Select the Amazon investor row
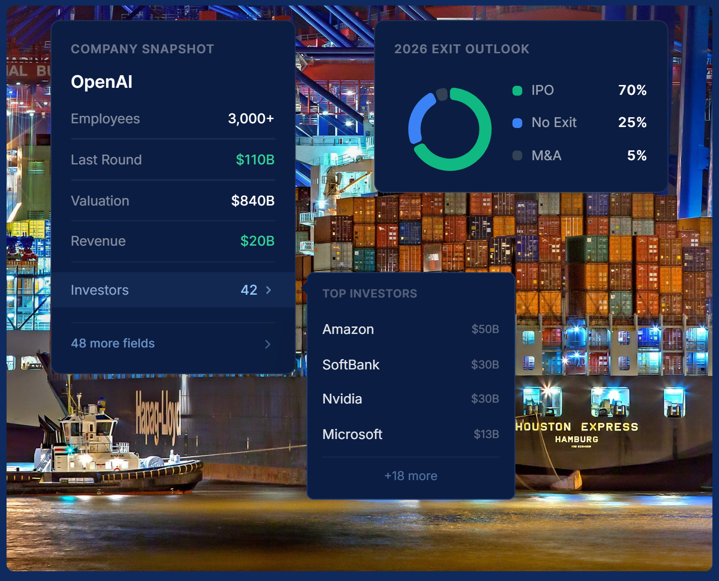 (x=411, y=329)
